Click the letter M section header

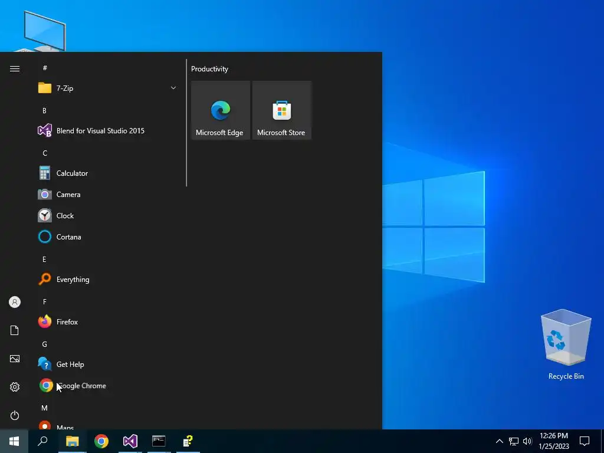(45, 408)
